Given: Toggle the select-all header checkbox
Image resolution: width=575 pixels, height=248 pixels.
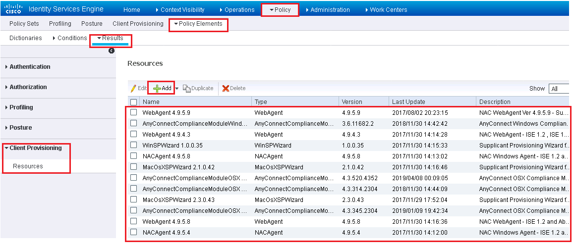Looking at the screenshot, I should [x=133, y=102].
